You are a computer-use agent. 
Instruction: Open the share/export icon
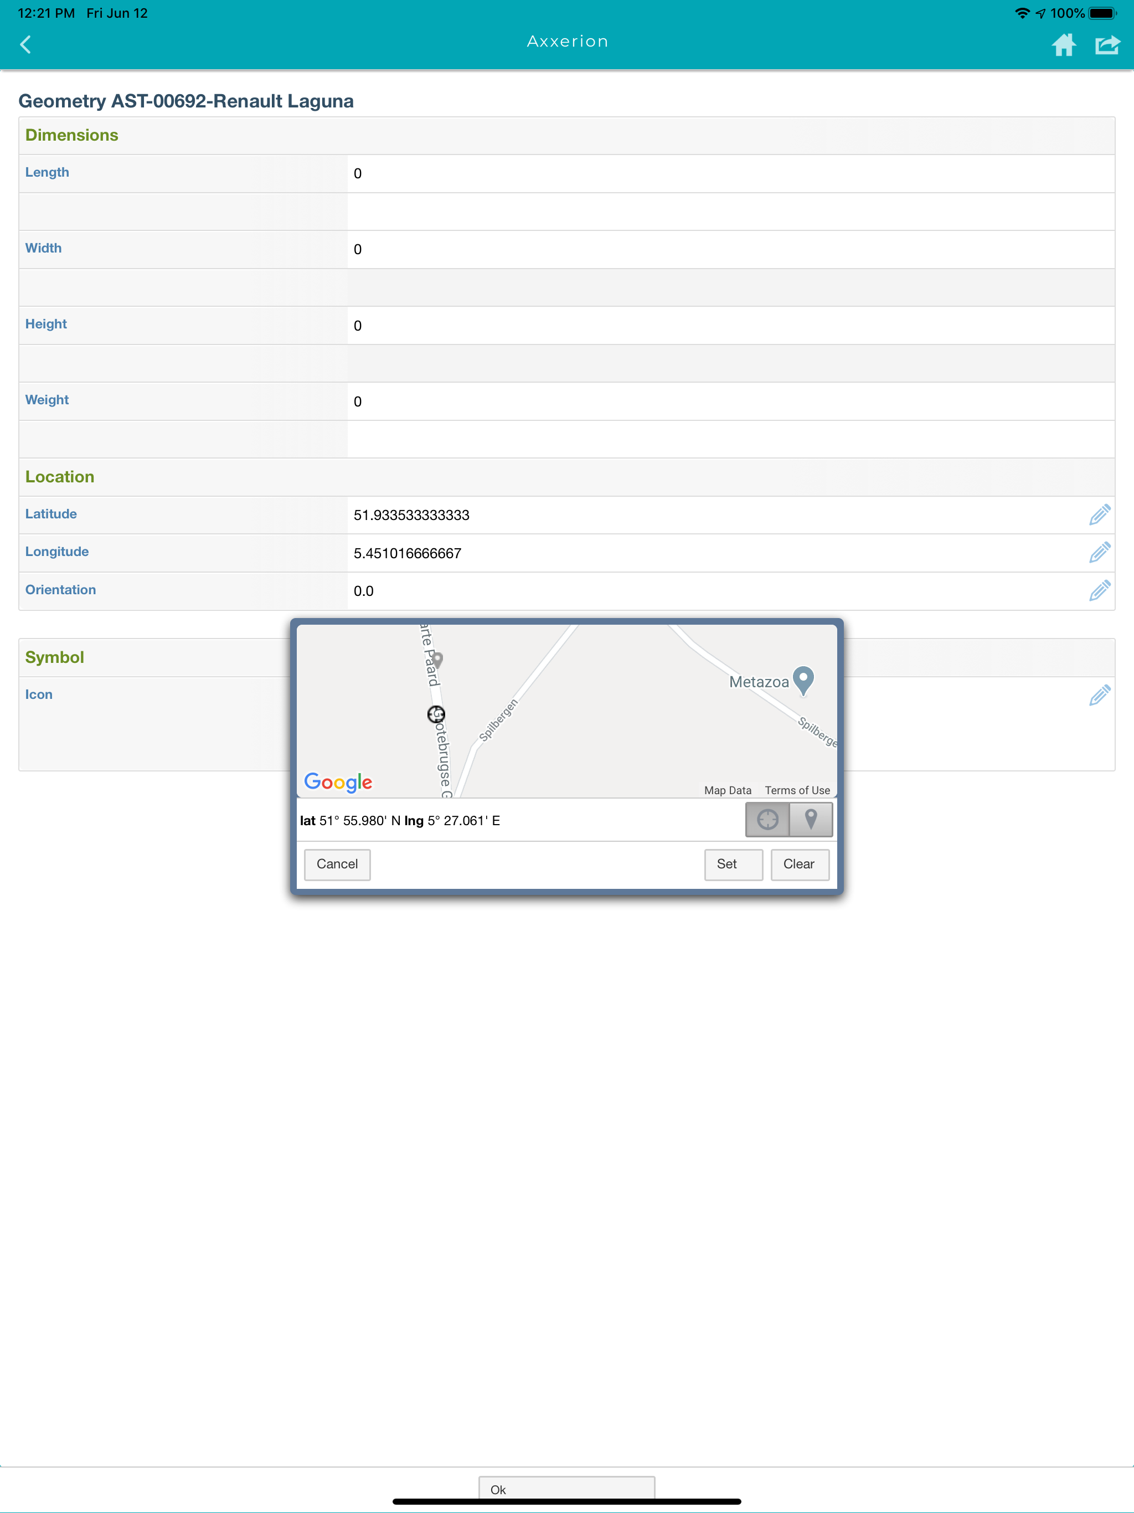tap(1107, 45)
